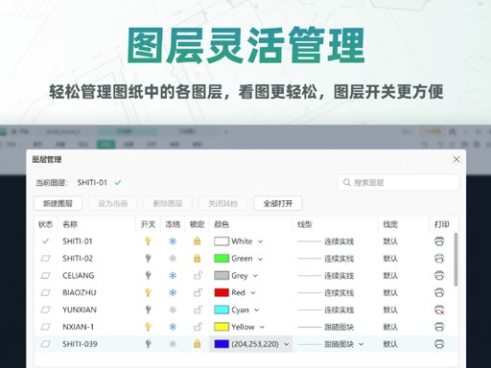Open the White color dropdown

tap(260, 241)
